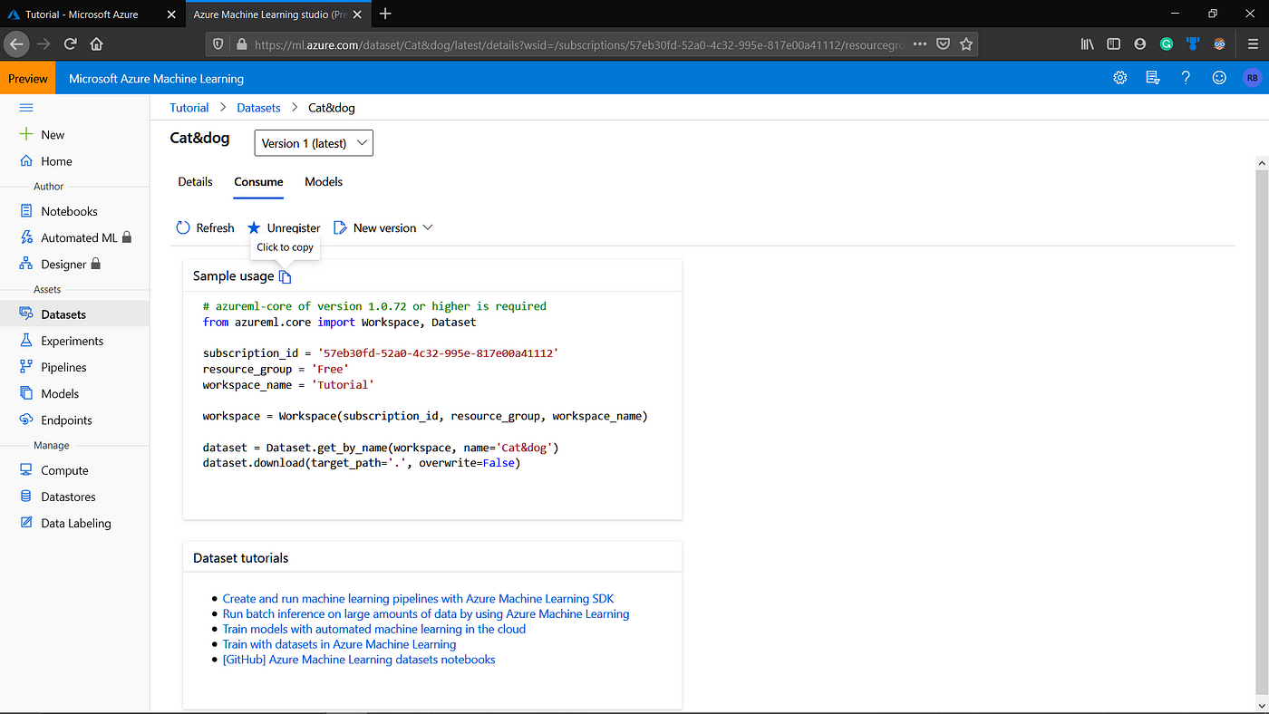This screenshot has width=1269, height=714.
Task: Open the help question mark icon
Action: [x=1186, y=78]
